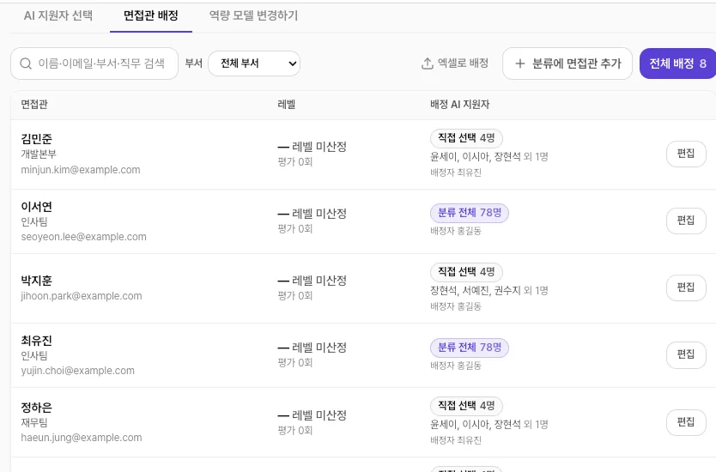Viewport: 716px width, 472px height.
Task: Focus the 이름·이메일·부서·직무 search field
Action: click(94, 64)
